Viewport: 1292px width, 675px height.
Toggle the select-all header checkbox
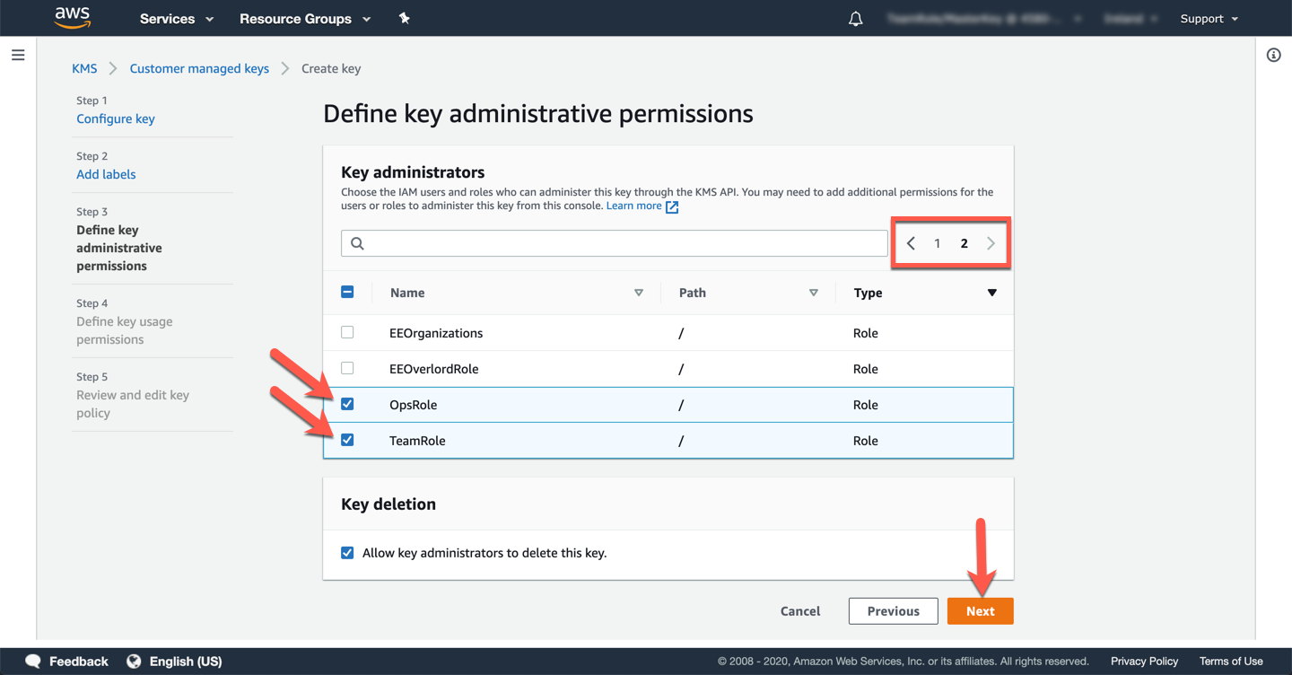347,293
